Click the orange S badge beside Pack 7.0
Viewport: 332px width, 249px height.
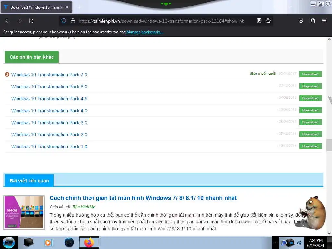7,74
